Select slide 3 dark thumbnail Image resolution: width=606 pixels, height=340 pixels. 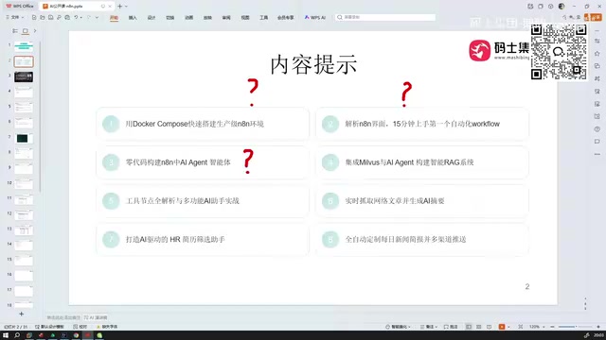[24, 76]
